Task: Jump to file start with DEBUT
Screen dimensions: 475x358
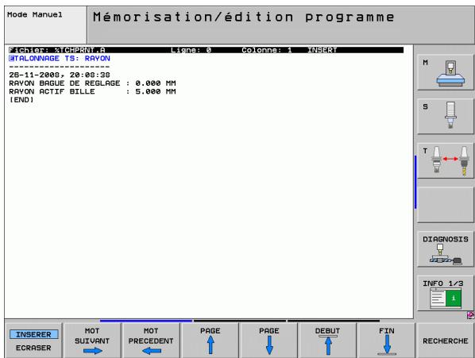Action: click(x=327, y=341)
